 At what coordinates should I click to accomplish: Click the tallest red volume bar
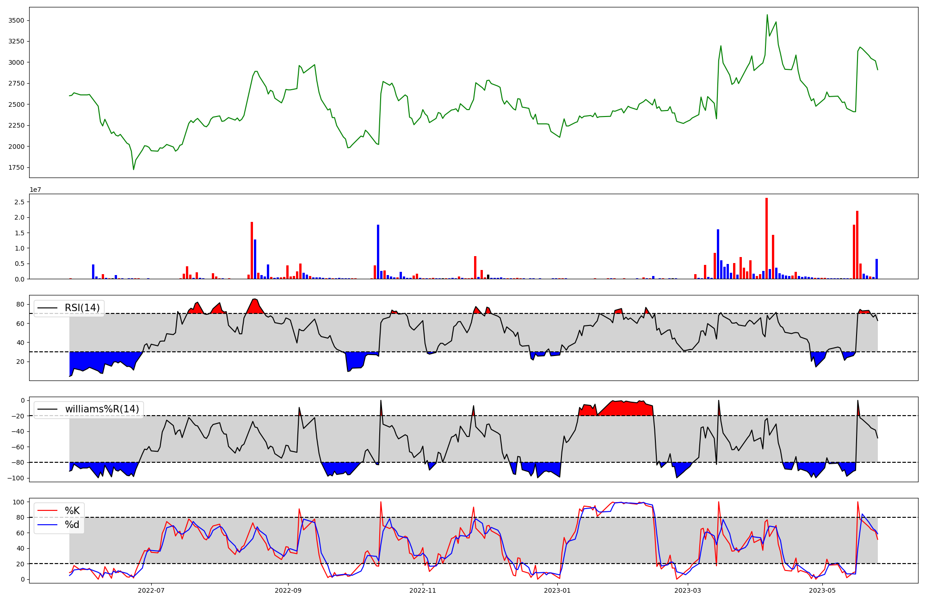766,239
